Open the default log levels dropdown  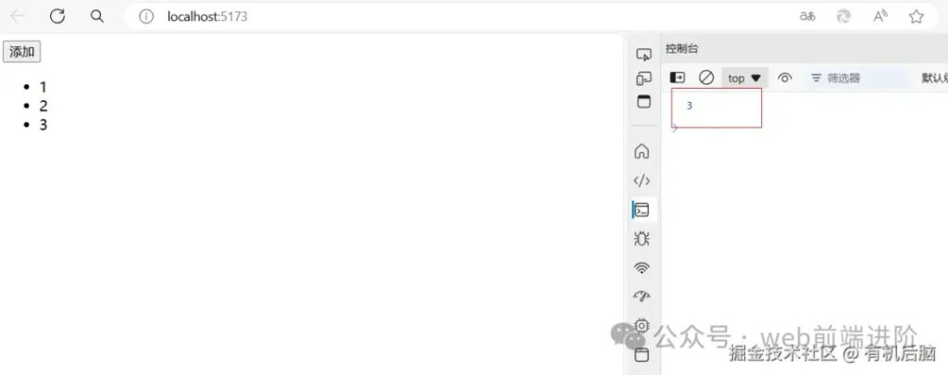coord(934,78)
